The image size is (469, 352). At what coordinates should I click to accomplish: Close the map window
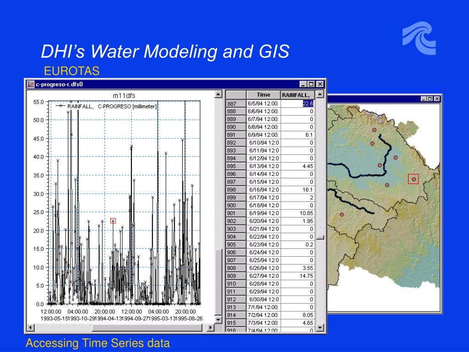436,99
